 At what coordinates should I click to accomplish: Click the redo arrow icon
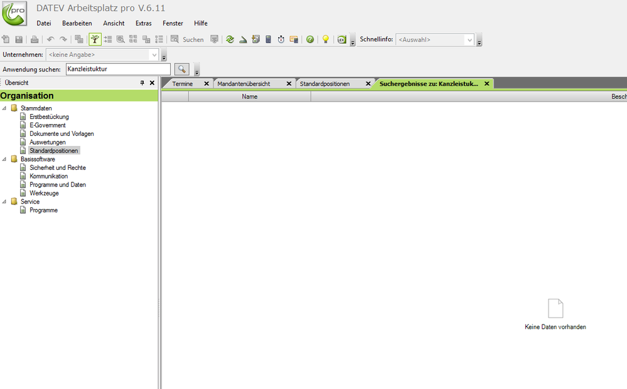pos(63,39)
